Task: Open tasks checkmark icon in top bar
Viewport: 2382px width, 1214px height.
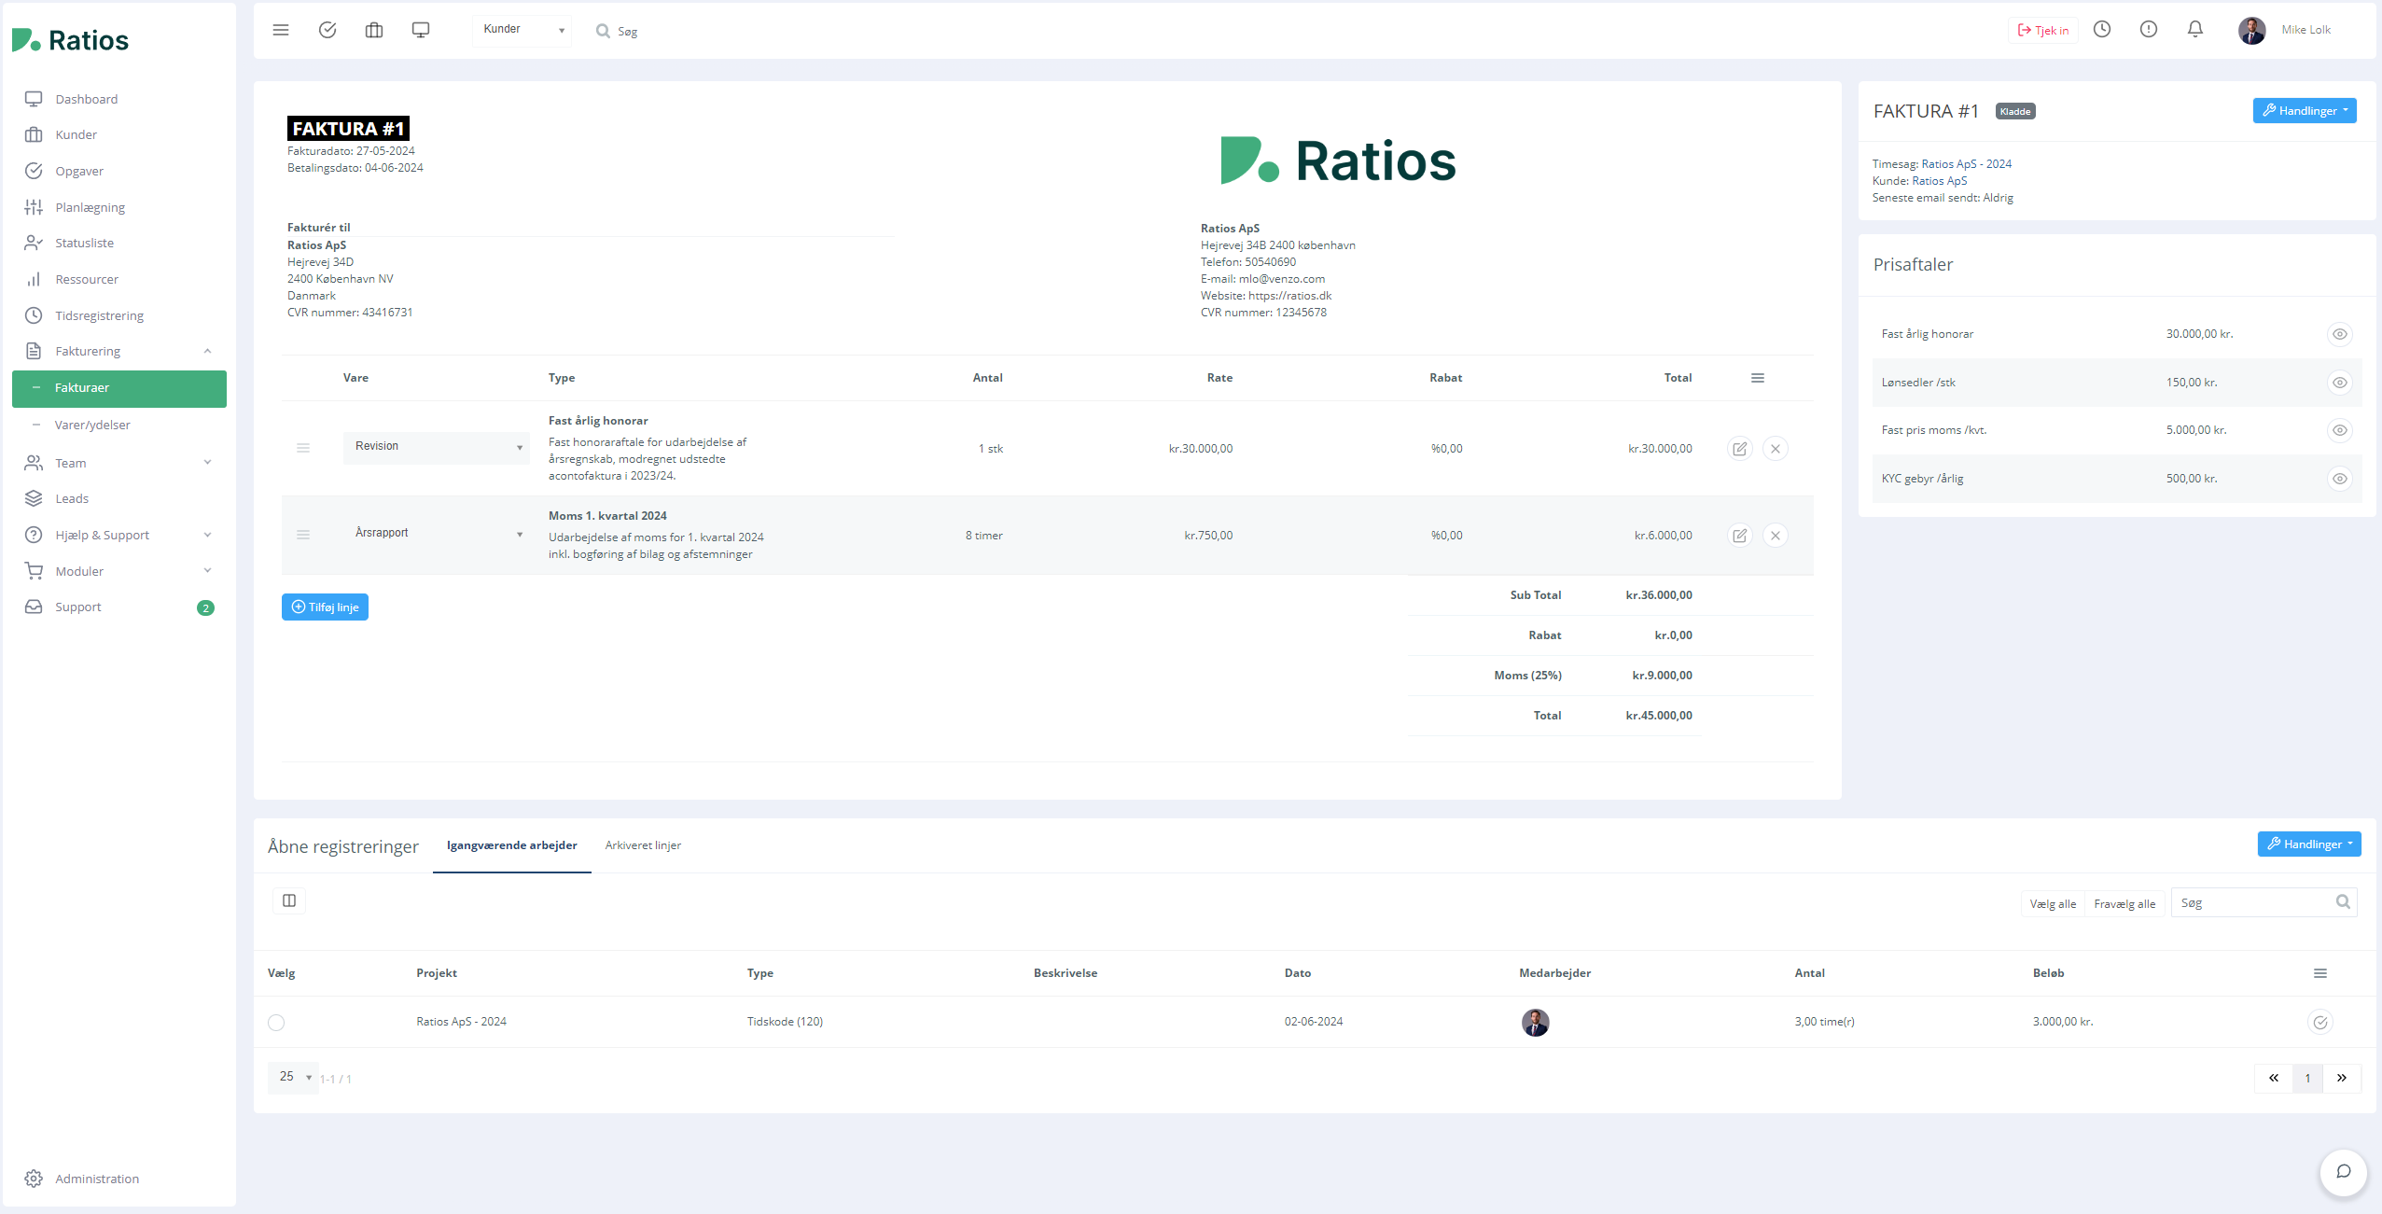Action: 327,30
